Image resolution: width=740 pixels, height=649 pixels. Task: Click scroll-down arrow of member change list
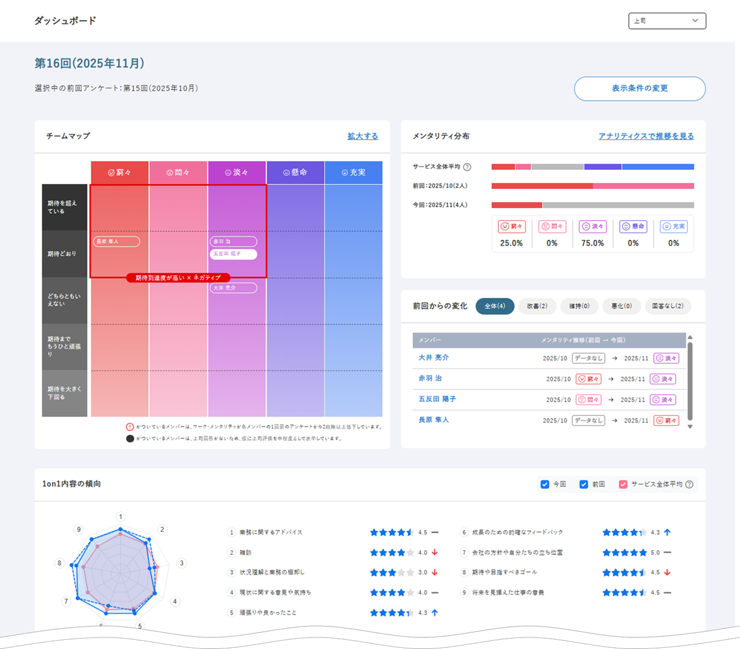click(x=690, y=427)
